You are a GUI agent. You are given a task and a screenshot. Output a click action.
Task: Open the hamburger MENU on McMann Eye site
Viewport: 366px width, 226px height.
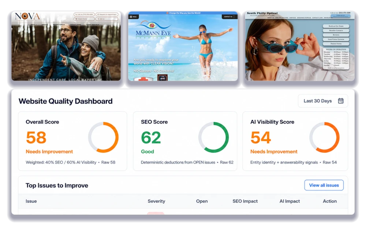(x=134, y=17)
